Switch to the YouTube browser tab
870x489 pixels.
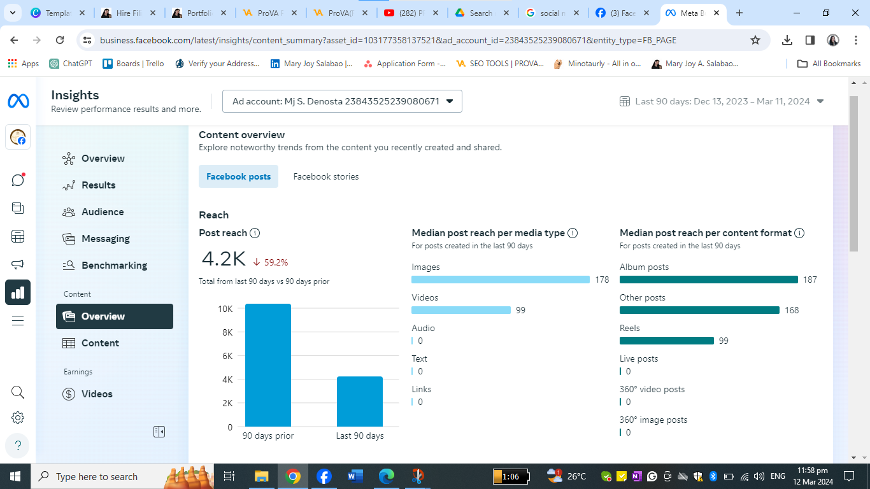[411, 13]
